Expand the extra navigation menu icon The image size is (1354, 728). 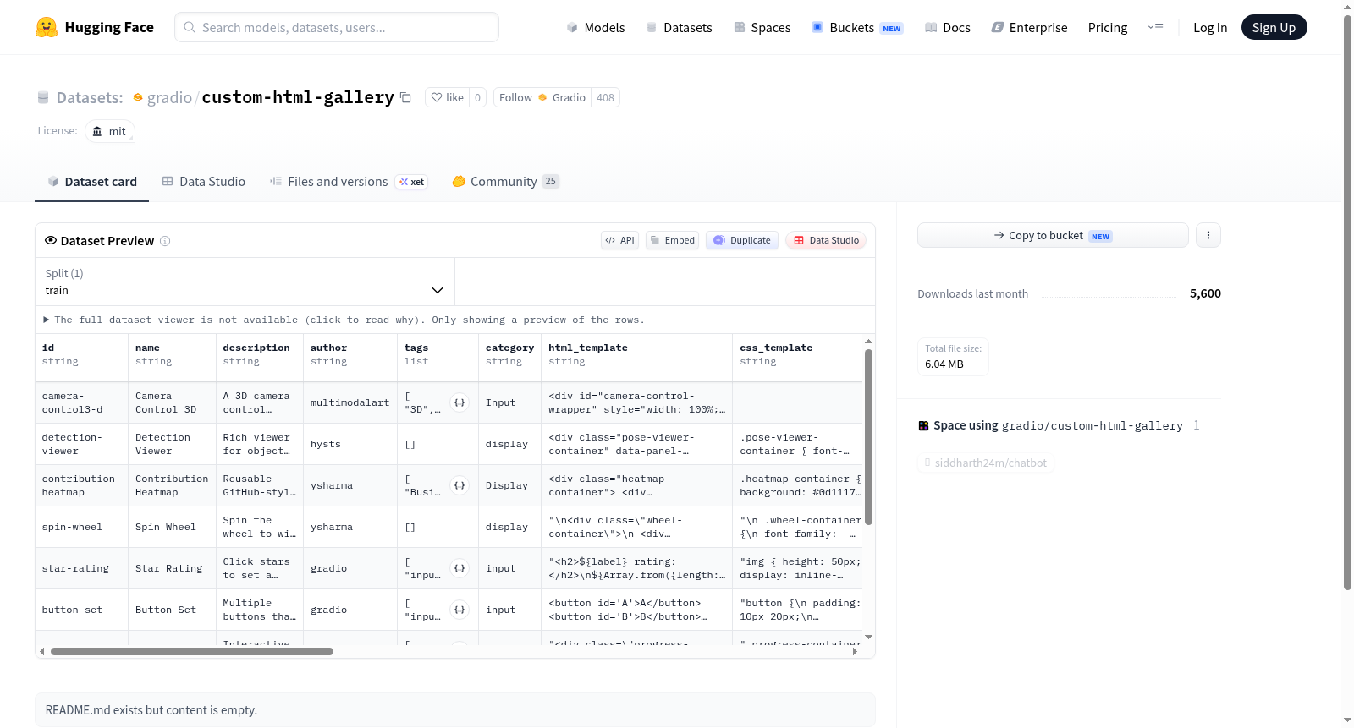pos(1155,28)
